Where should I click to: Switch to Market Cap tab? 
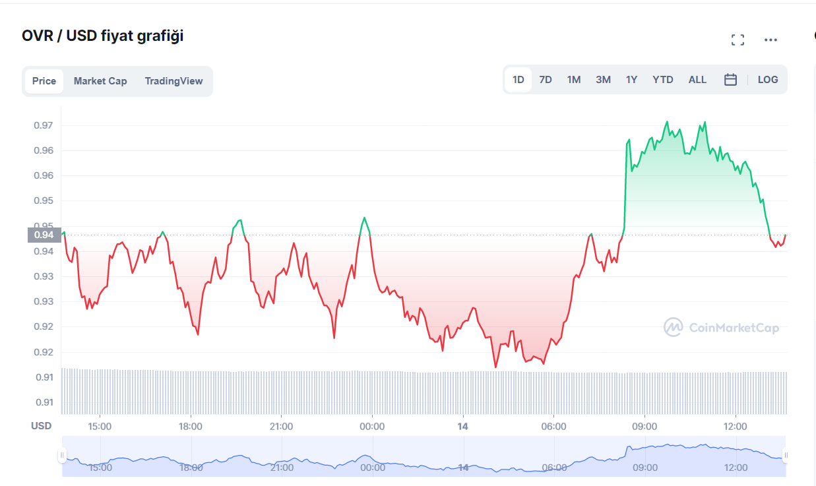click(x=100, y=81)
